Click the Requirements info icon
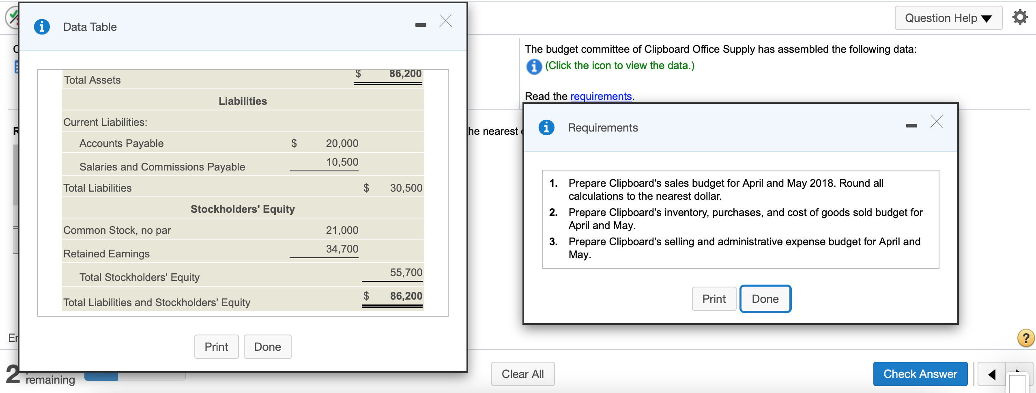1036x393 pixels. click(546, 127)
